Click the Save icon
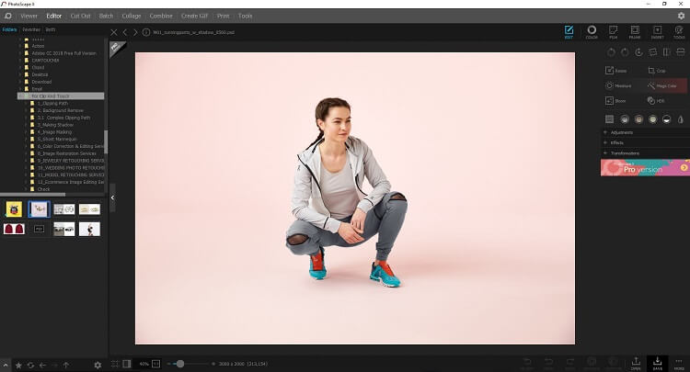 coord(658,362)
